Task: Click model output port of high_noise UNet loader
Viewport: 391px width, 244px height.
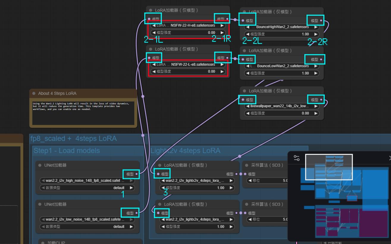Action: tap(136, 174)
